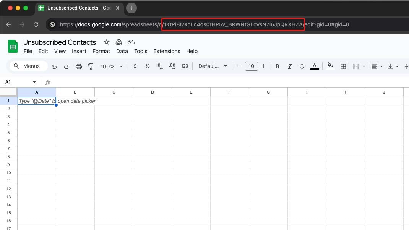Toggle strikethrough formatting
This screenshot has width=409, height=230.
(302, 66)
